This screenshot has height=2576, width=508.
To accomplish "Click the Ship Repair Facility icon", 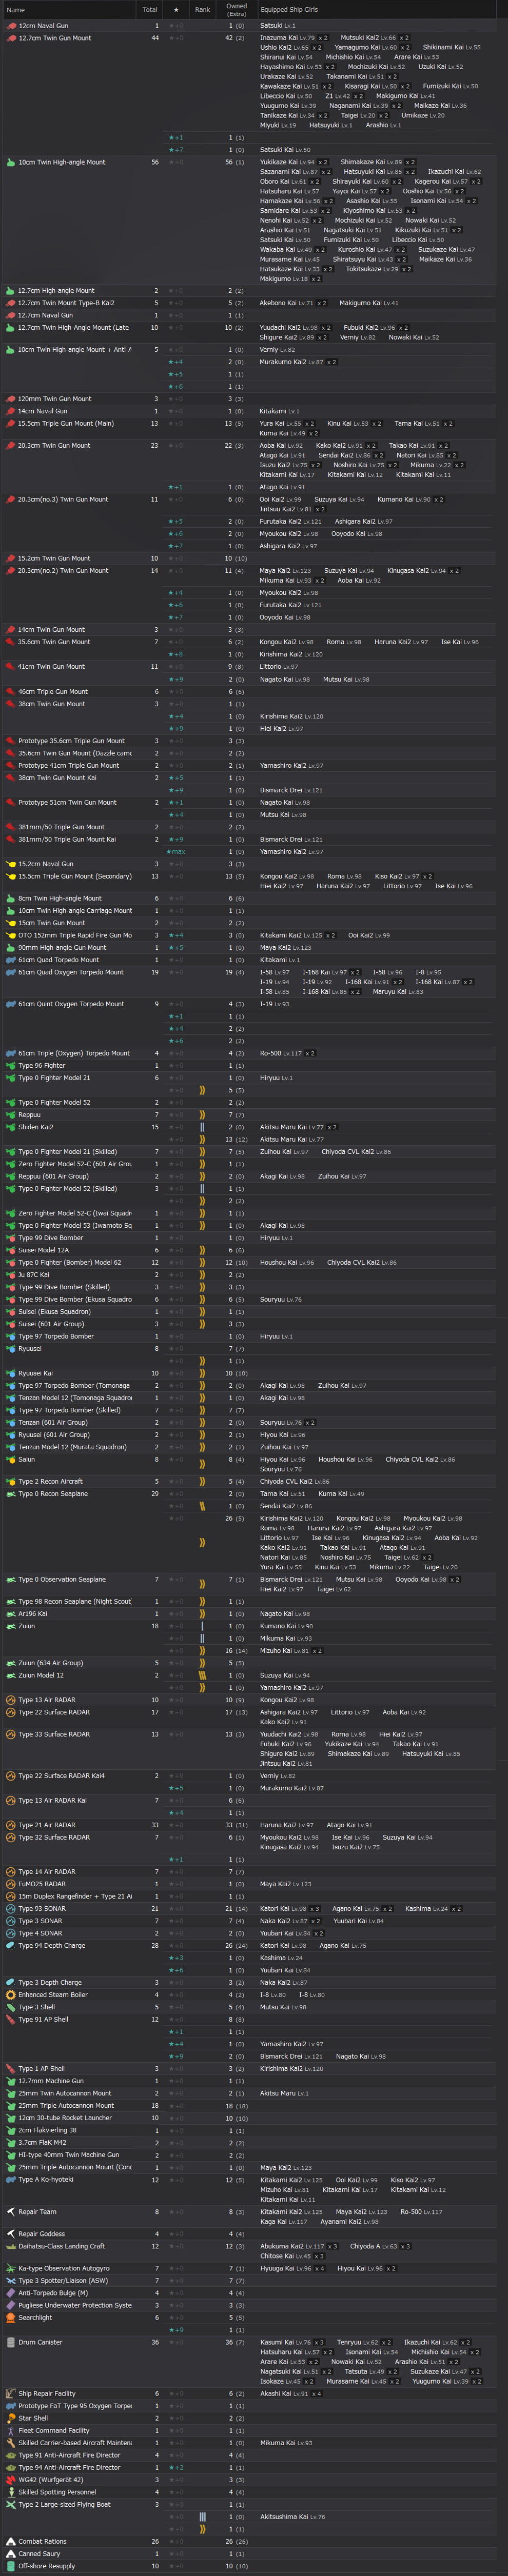I will pos(11,2393).
